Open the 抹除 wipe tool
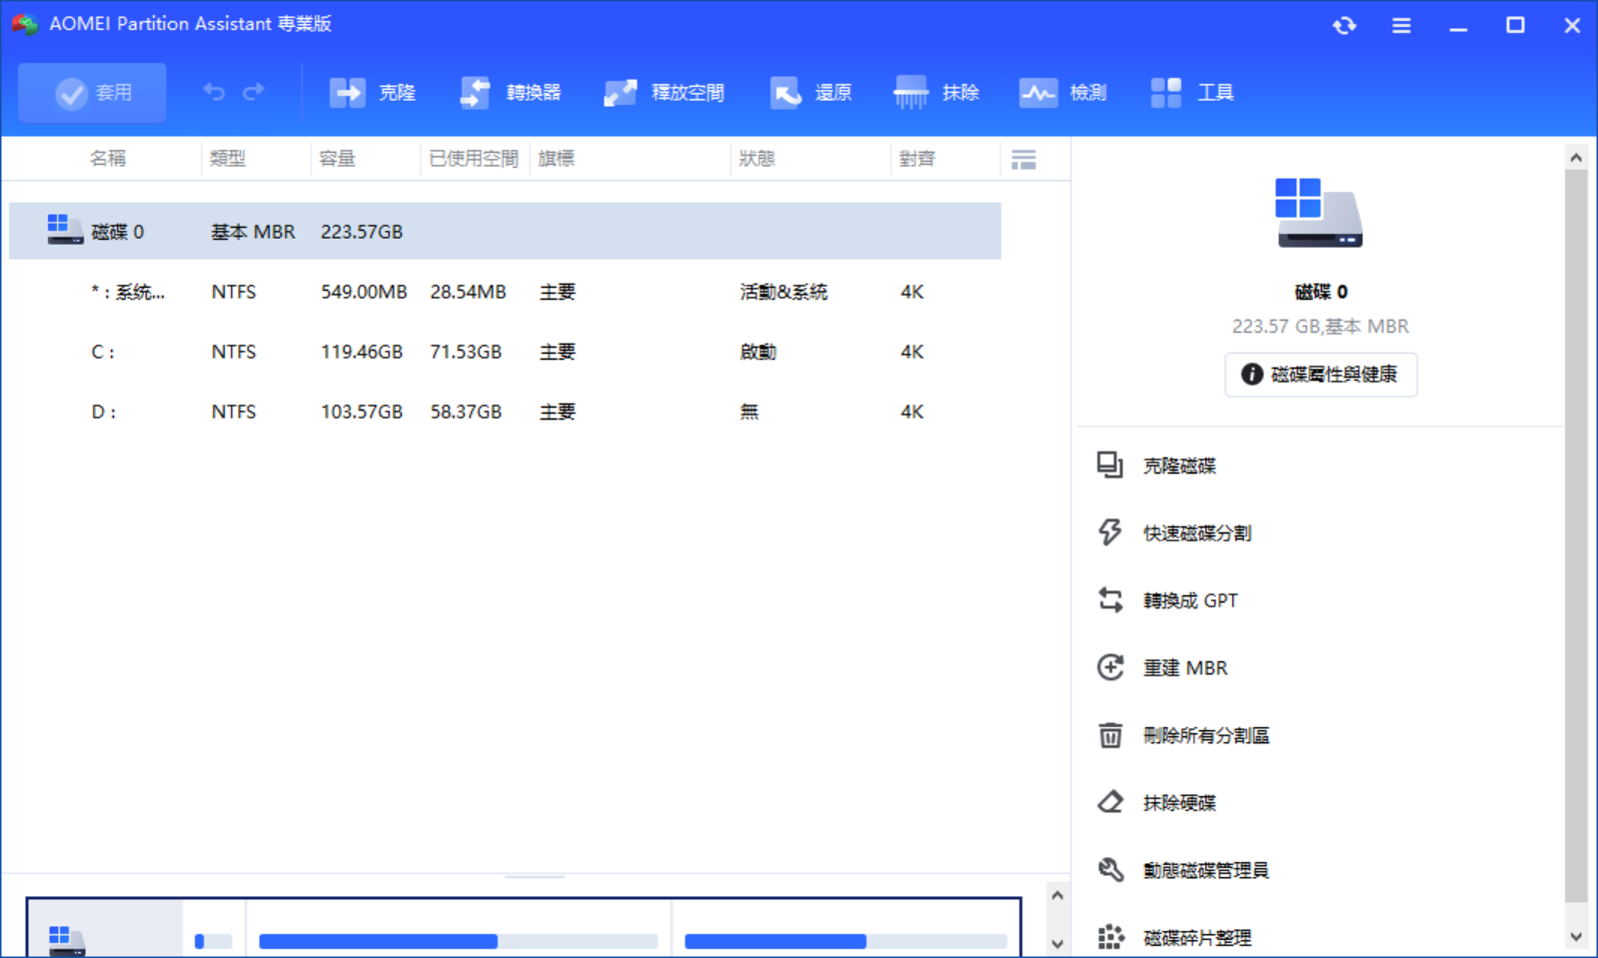Screen dimensions: 1598x958 coord(935,93)
